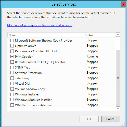
Task: Check the Virtual Disk service
Action: [x=12, y=84]
